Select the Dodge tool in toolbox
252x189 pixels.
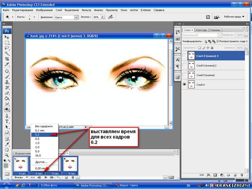7,109
